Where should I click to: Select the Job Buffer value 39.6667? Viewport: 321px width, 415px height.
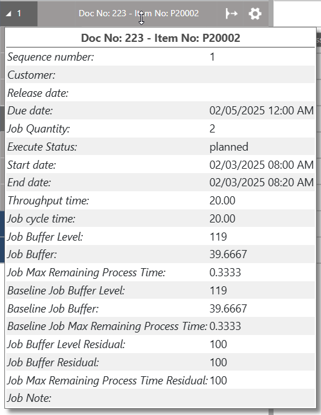[x=228, y=254]
